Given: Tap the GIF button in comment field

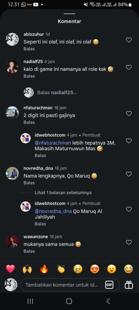Looking at the screenshot, I should [109, 285].
